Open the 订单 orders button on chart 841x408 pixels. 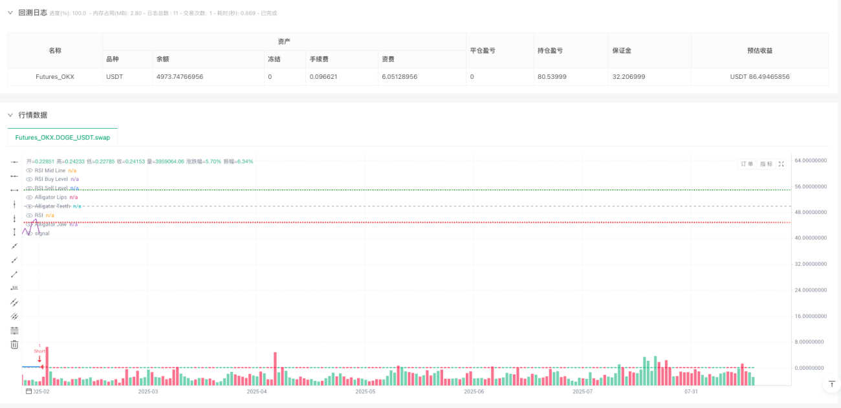(x=747, y=164)
